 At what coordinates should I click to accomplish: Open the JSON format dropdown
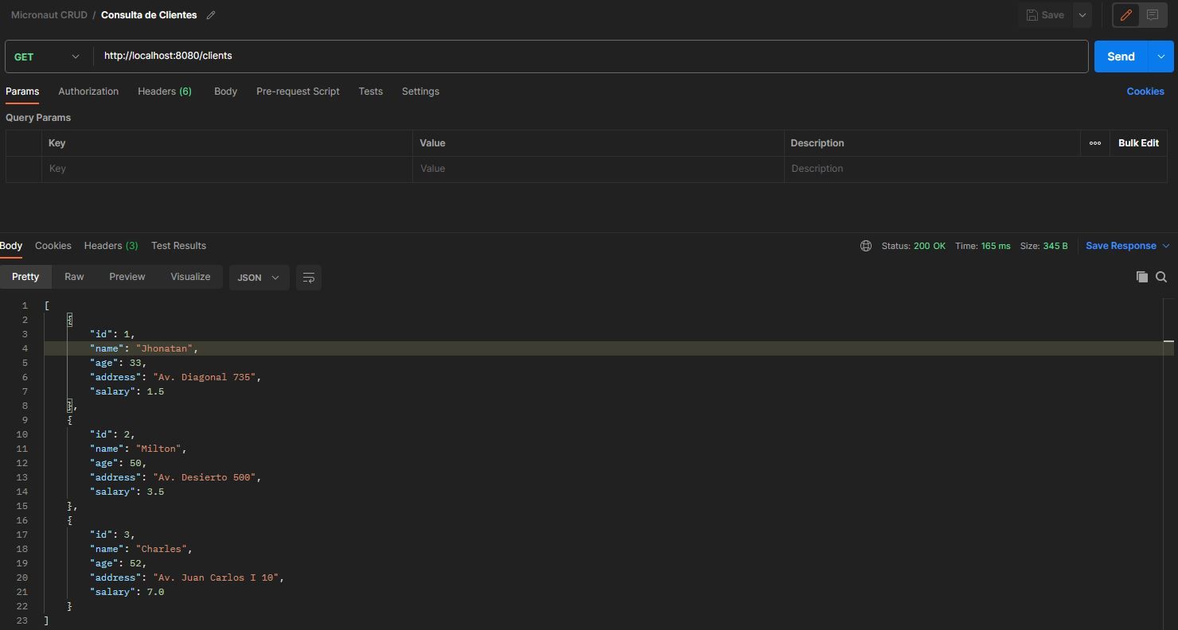259,278
